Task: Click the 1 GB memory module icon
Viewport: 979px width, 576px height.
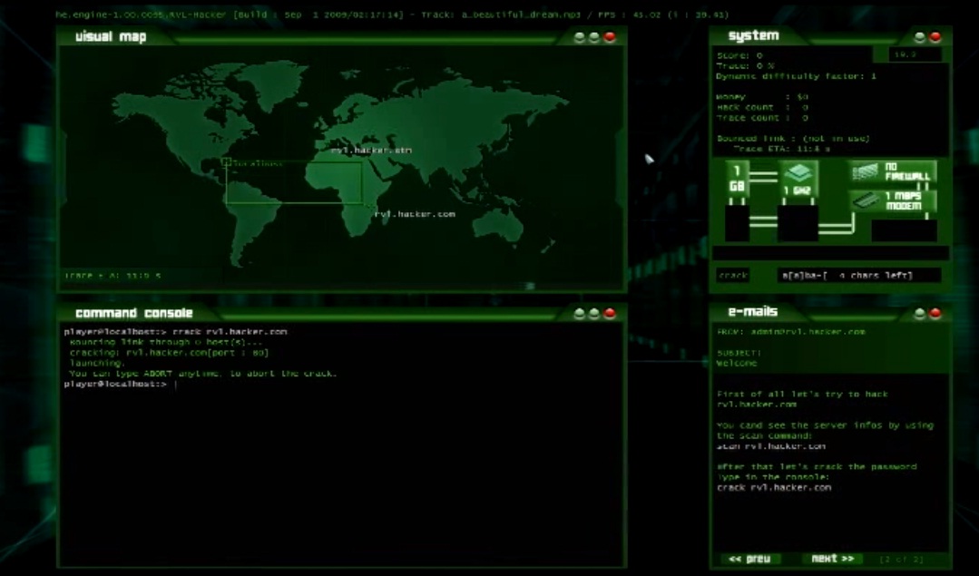Action: tap(737, 179)
